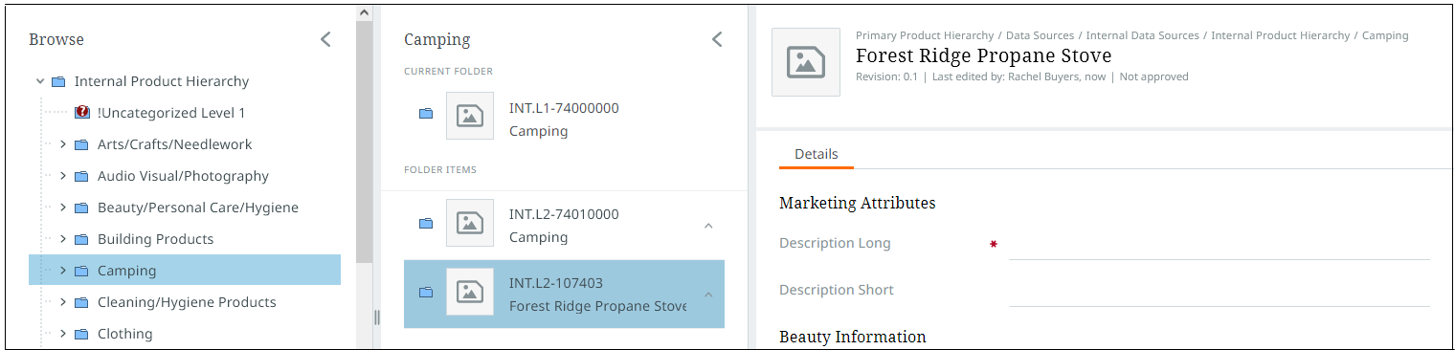Open Internal Data Sources breadcrumb link
1455x350 pixels.
(1142, 35)
